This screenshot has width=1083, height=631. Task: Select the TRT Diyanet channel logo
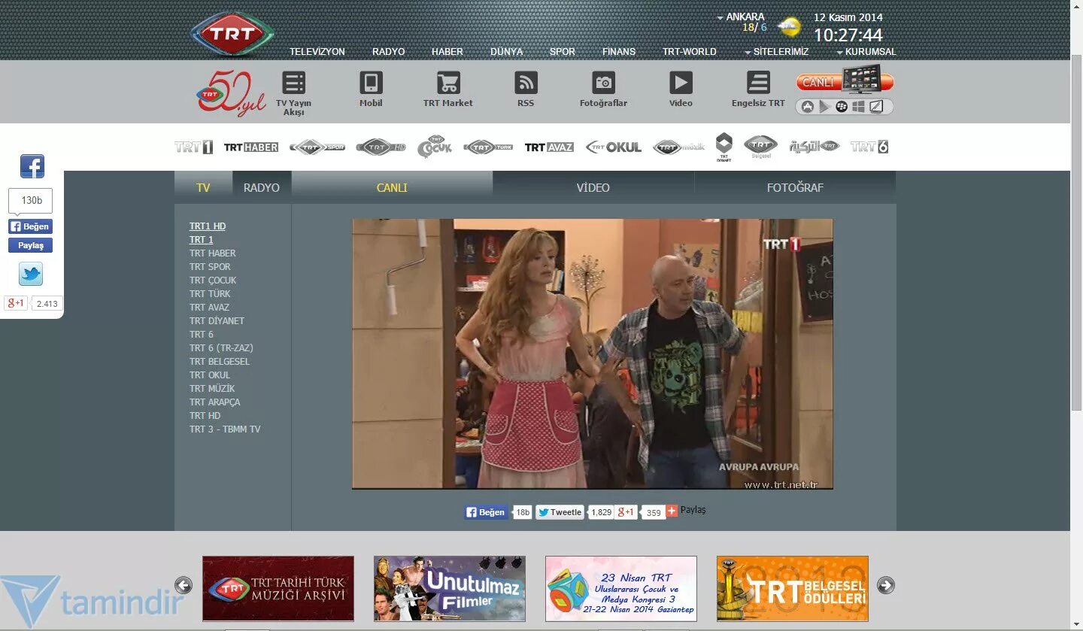tap(724, 147)
